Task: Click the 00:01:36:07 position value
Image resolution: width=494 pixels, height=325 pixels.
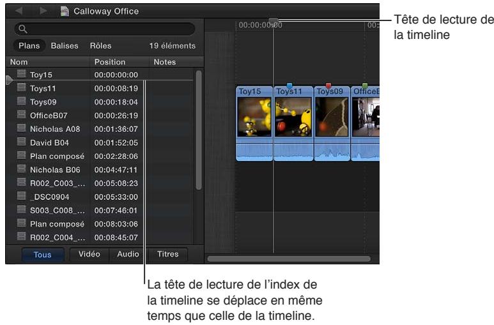Action: coord(116,129)
